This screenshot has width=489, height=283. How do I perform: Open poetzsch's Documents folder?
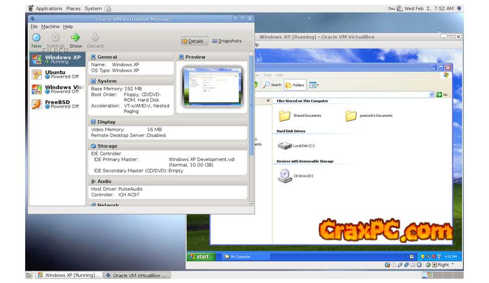click(351, 115)
